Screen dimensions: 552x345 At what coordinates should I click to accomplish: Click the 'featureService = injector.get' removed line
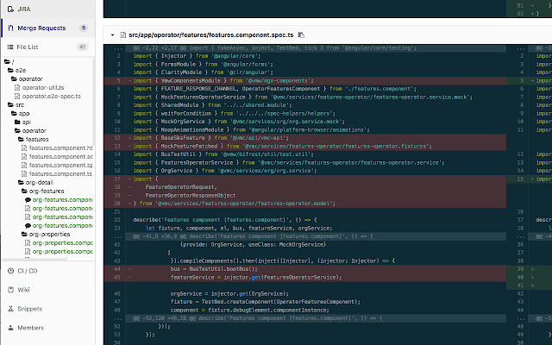256,278
